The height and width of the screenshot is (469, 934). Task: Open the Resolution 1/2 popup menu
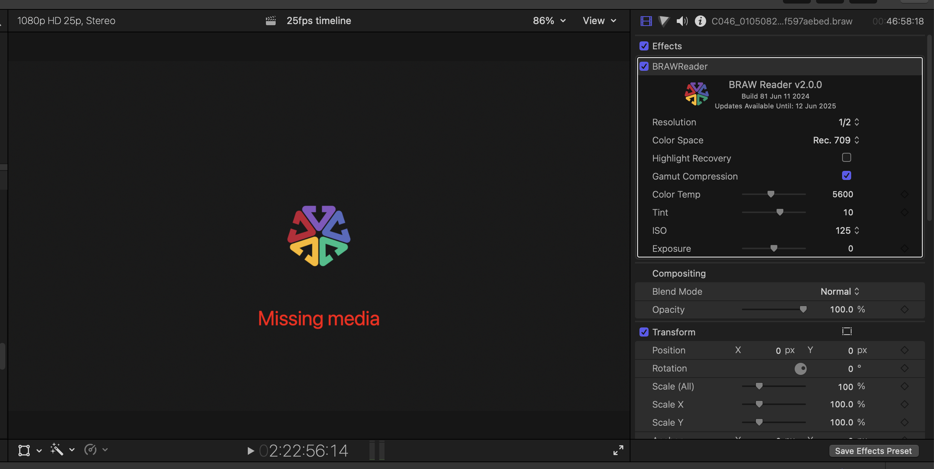(x=849, y=122)
